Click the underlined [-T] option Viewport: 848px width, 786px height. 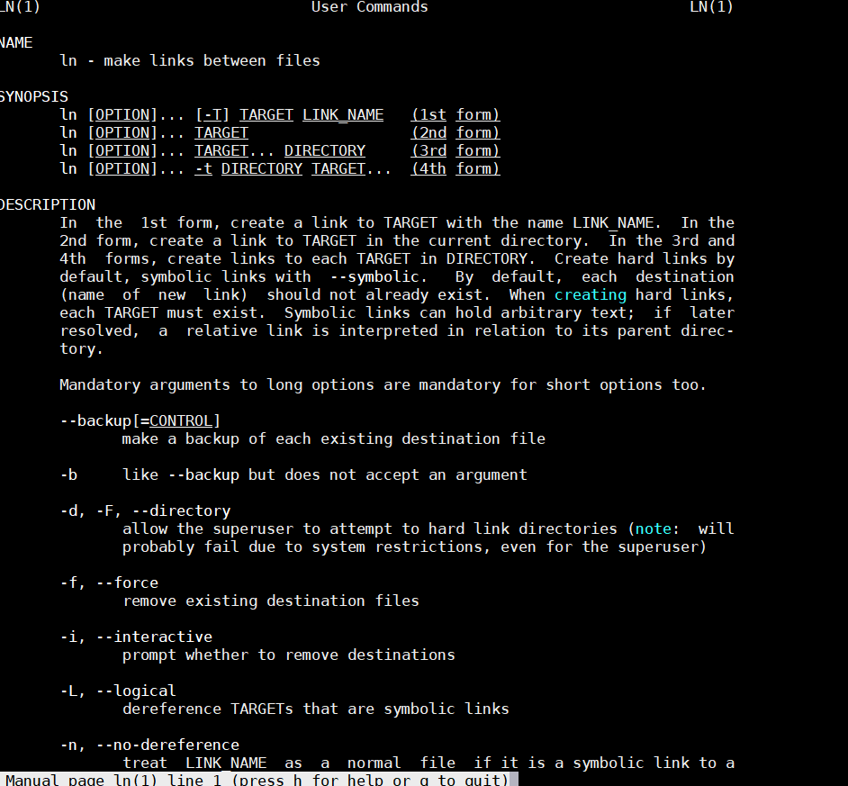pos(212,114)
